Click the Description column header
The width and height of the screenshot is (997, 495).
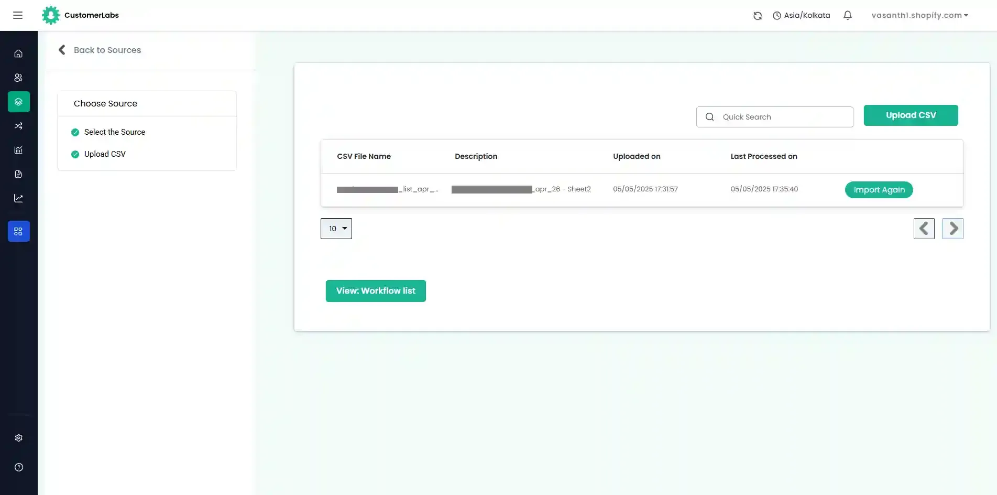476,156
